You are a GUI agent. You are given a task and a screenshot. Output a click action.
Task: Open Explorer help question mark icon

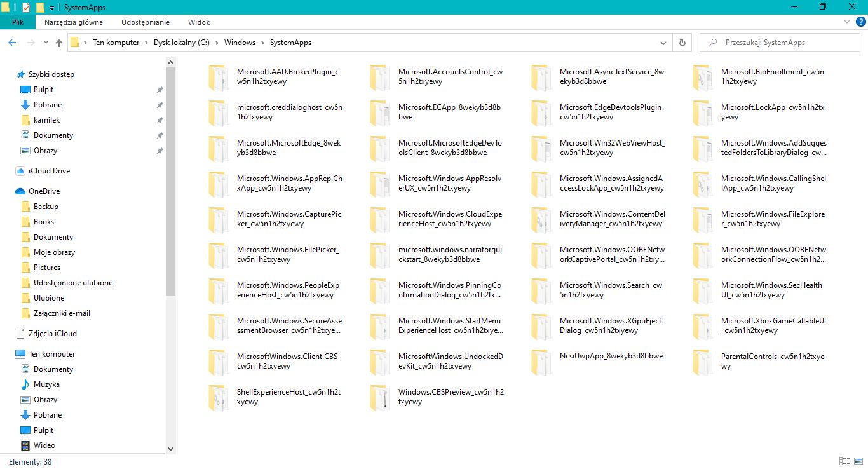(861, 22)
